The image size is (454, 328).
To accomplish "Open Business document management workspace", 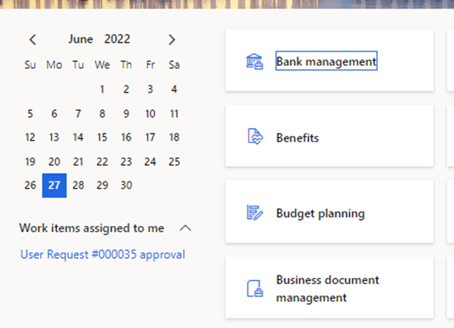I will pyautogui.click(x=327, y=288).
